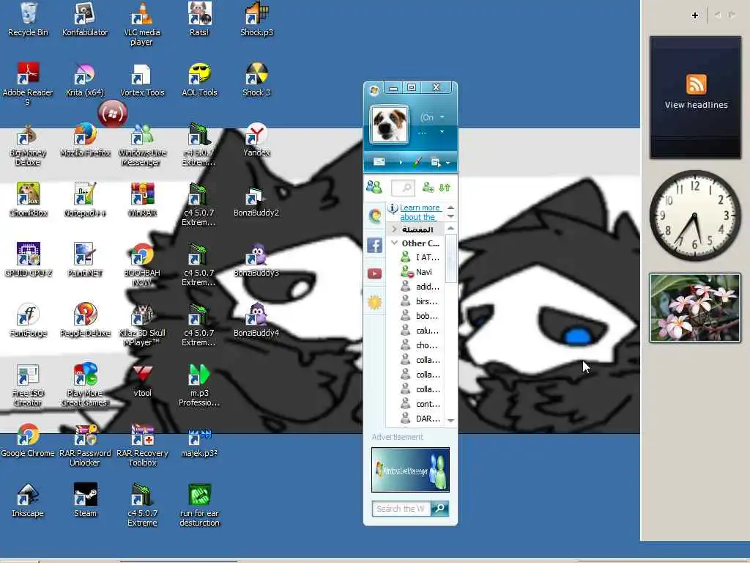Open the BOOHBAH NOW desktop shortcut

coord(141,265)
